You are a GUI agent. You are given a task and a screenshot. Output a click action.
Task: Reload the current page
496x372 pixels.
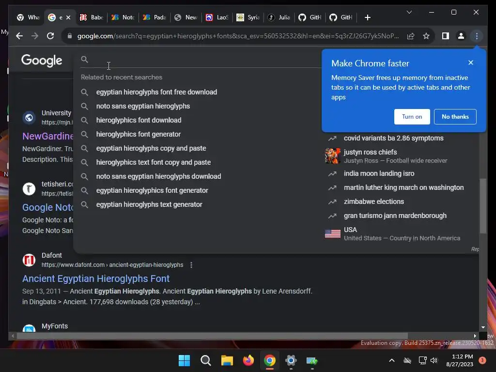pyautogui.click(x=50, y=36)
